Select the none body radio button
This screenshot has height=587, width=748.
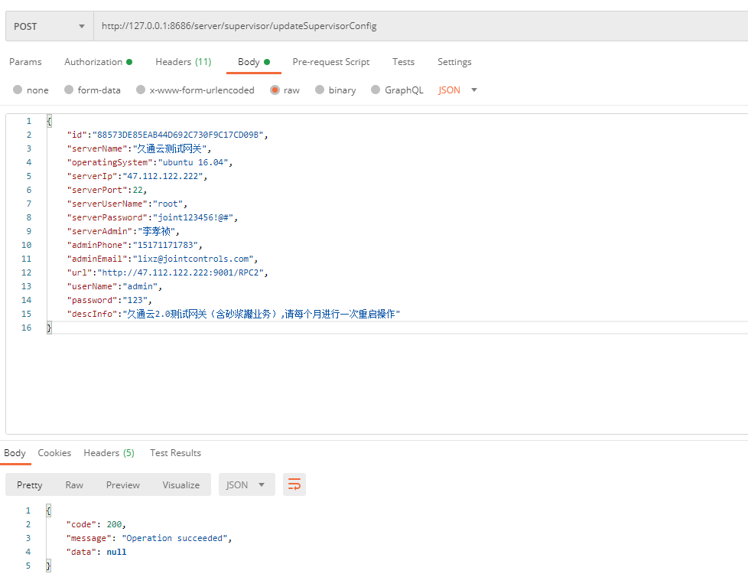pyautogui.click(x=18, y=90)
